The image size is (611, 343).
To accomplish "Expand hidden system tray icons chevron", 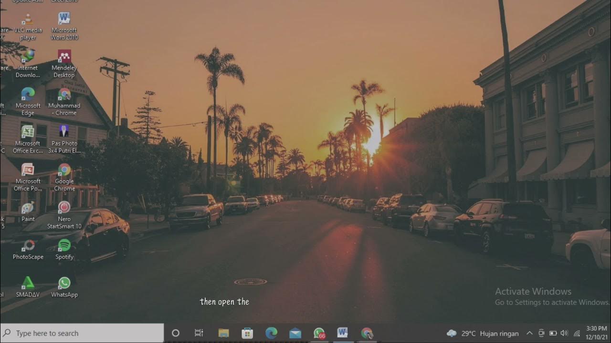I will pyautogui.click(x=529, y=333).
